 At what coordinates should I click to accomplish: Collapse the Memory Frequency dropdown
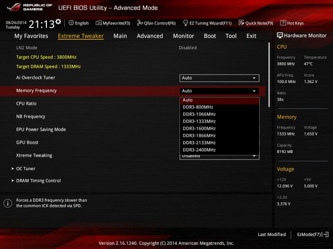220,91
